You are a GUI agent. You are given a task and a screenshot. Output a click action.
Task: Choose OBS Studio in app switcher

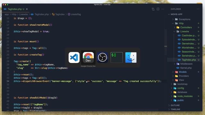(102, 57)
